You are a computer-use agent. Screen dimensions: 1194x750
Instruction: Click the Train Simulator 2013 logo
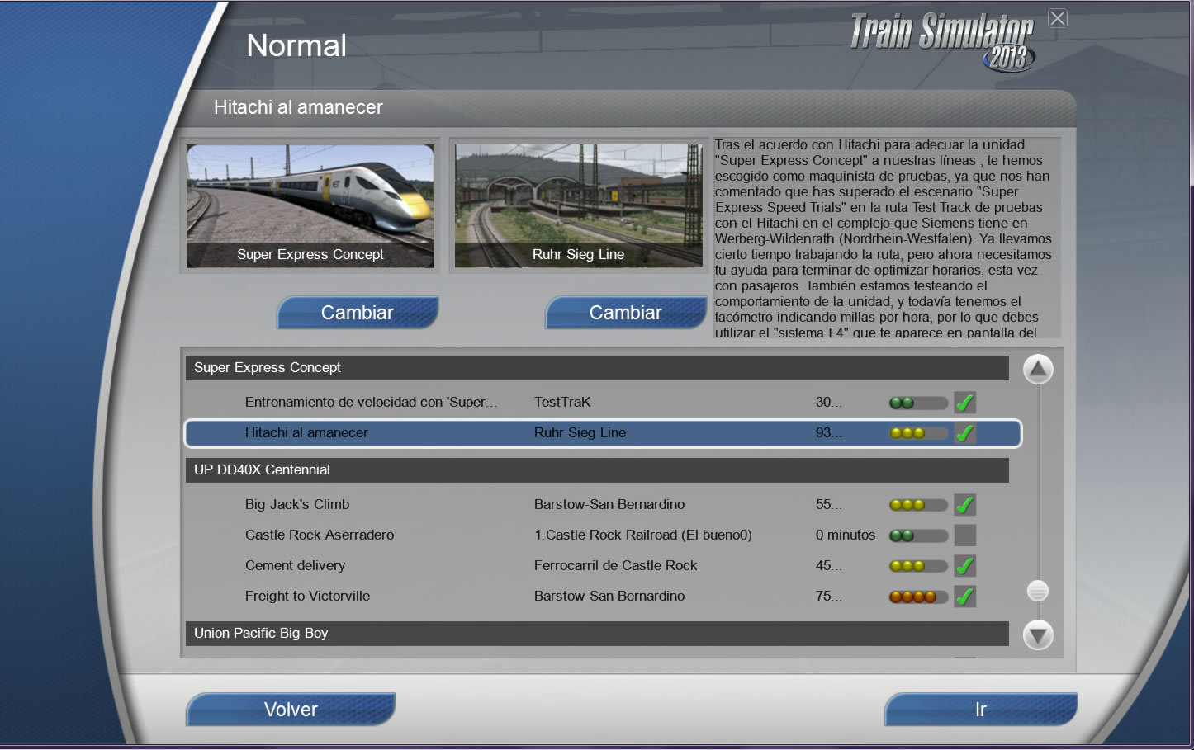942,40
